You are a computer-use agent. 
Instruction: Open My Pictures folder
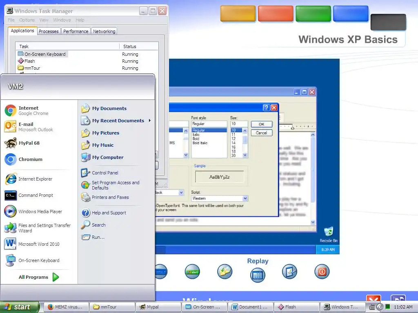tap(100, 133)
